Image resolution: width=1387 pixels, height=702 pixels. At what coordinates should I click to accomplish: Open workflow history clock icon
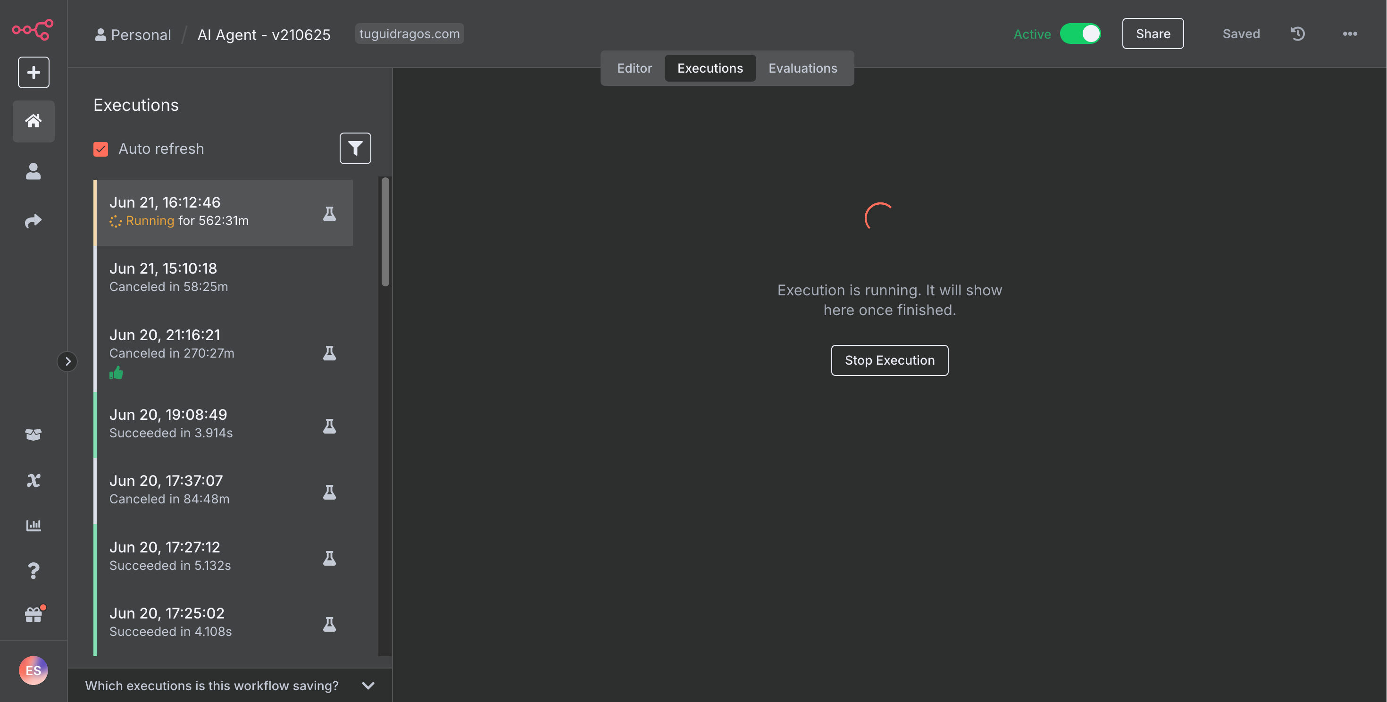[1298, 34]
